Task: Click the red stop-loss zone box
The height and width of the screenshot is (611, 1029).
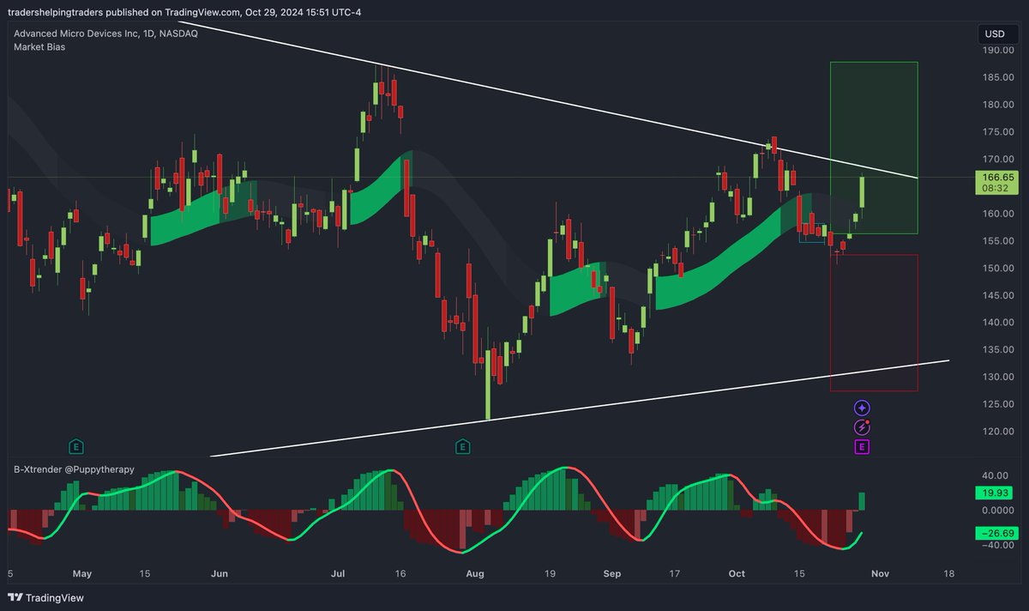Action: pyautogui.click(x=874, y=323)
